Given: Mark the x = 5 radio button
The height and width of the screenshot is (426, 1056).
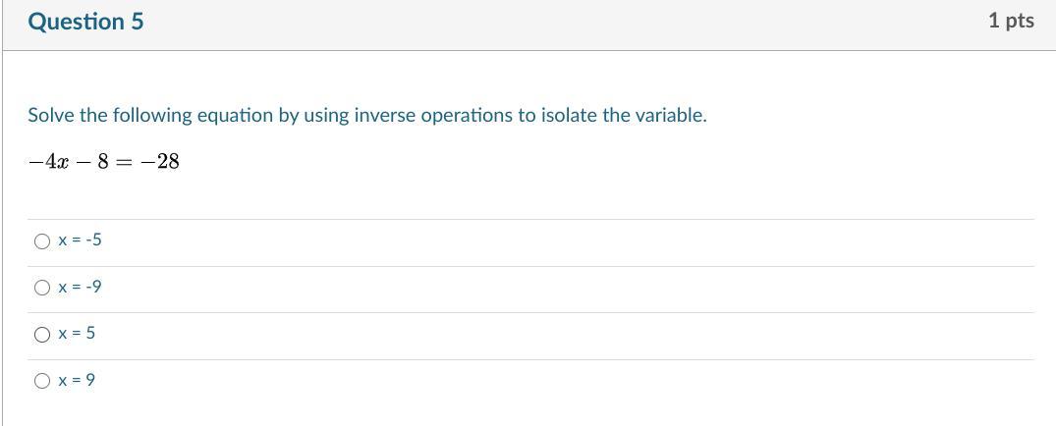Looking at the screenshot, I should tap(42, 335).
